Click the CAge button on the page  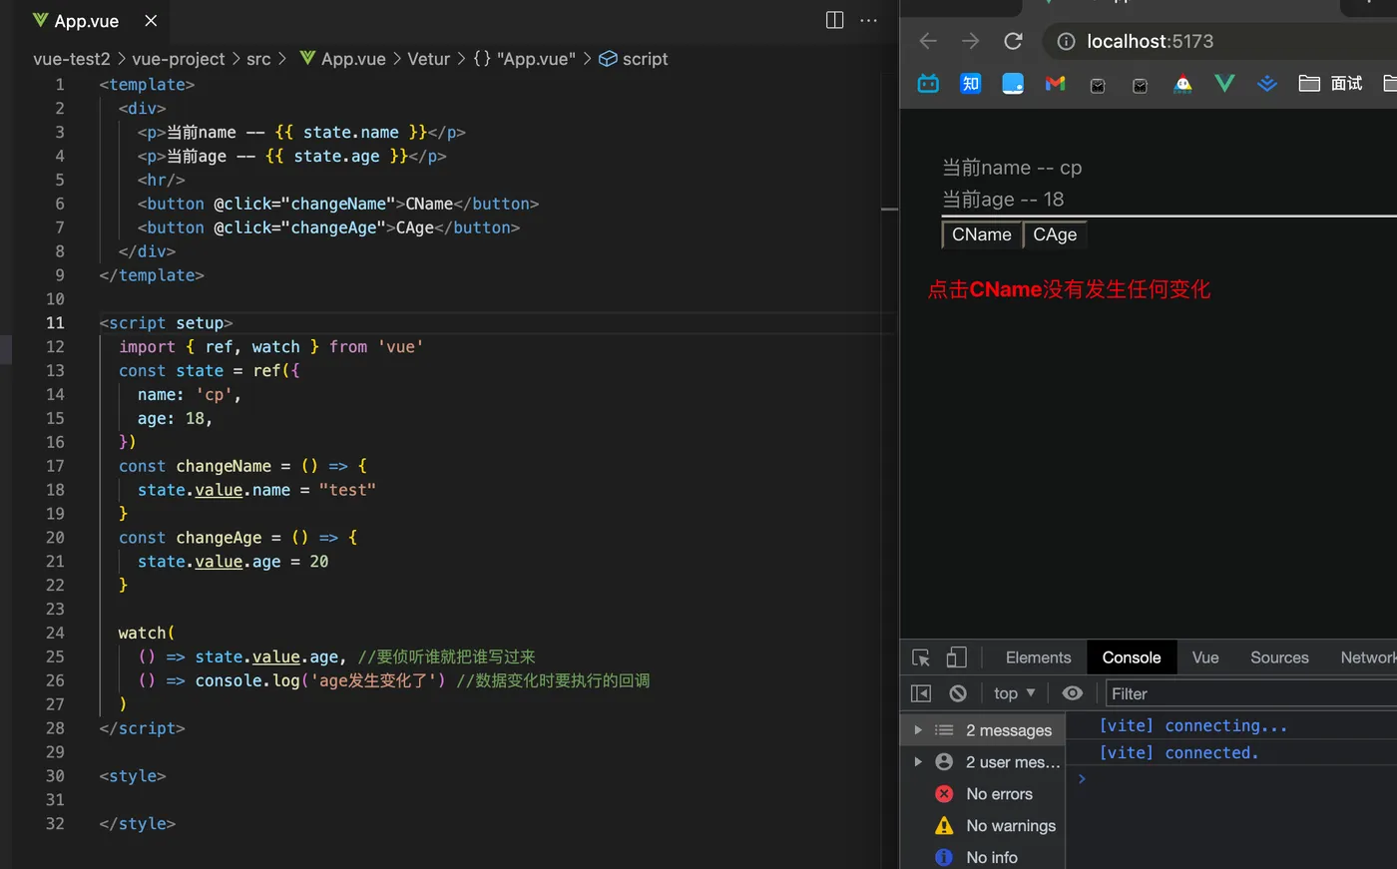(x=1055, y=234)
